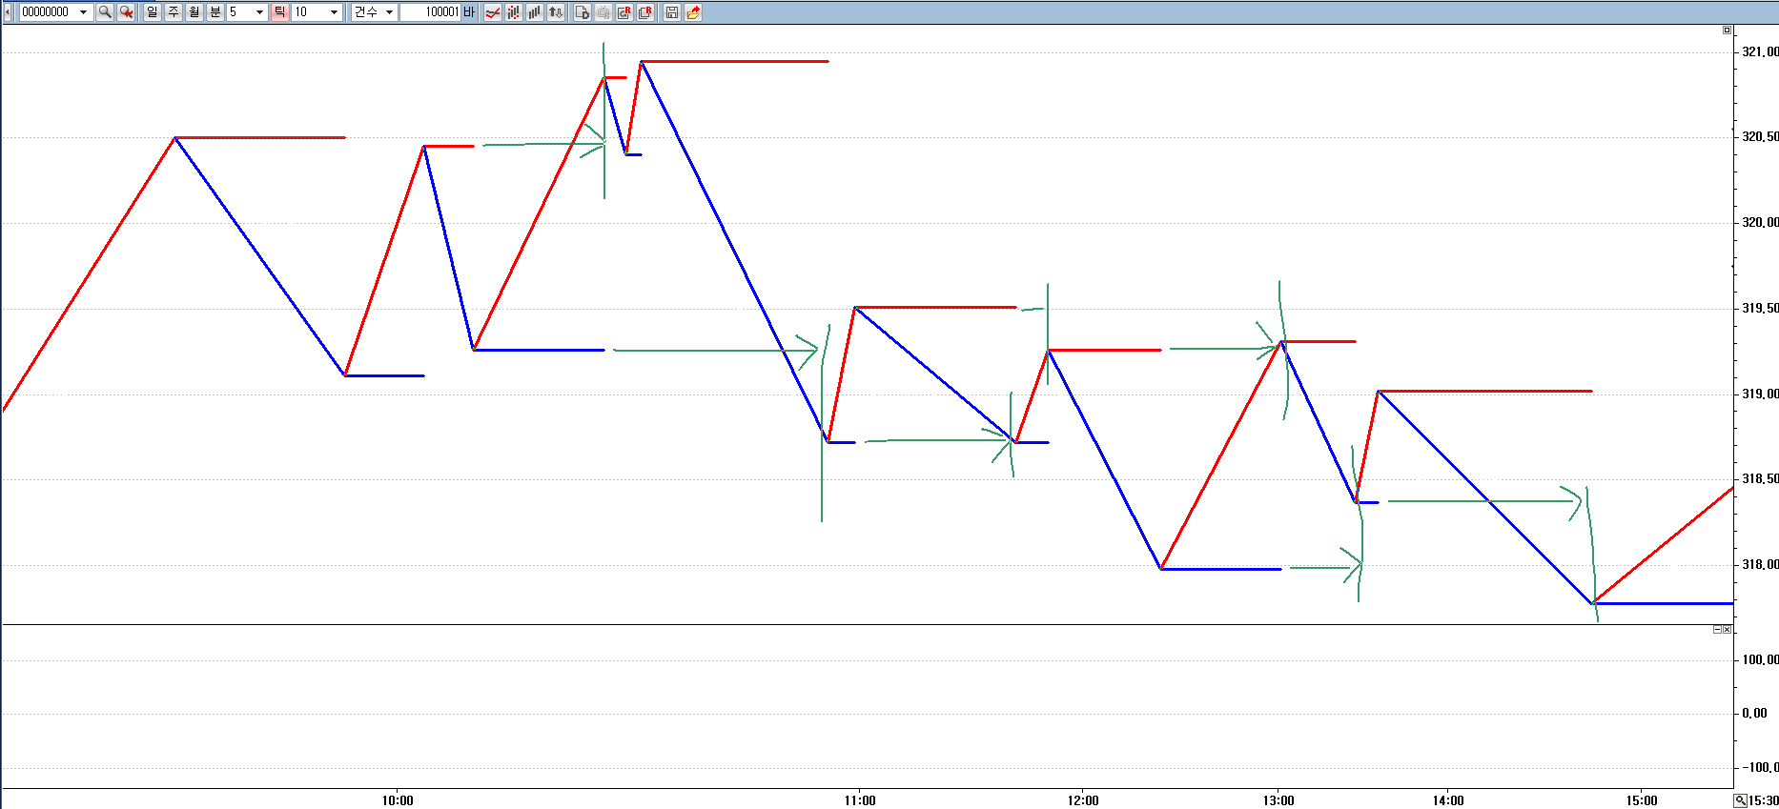Click the gray bar chart icon
Viewport: 1779px width, 809px height.
535,12
